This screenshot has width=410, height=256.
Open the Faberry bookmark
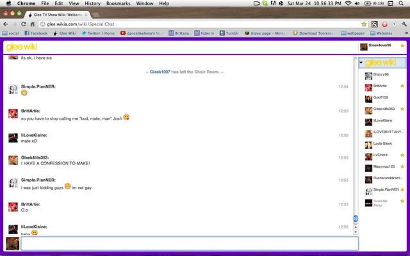(x=204, y=33)
